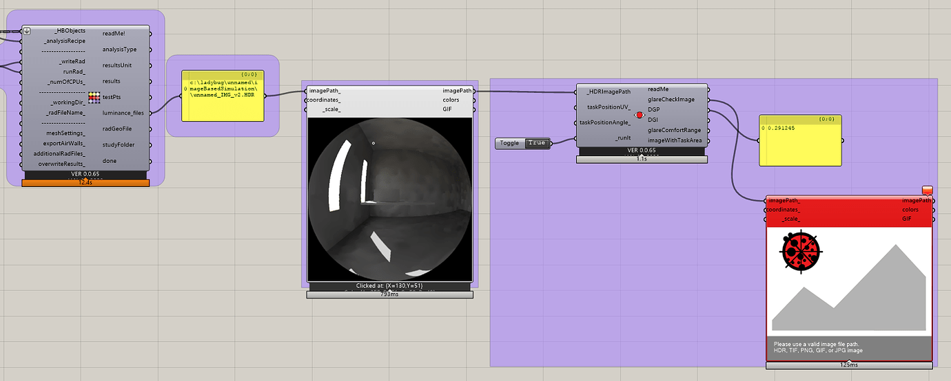Click the VER 0.0.65 label under Glare Analysis

point(642,150)
